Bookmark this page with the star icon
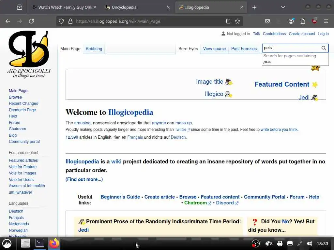 coord(237,21)
